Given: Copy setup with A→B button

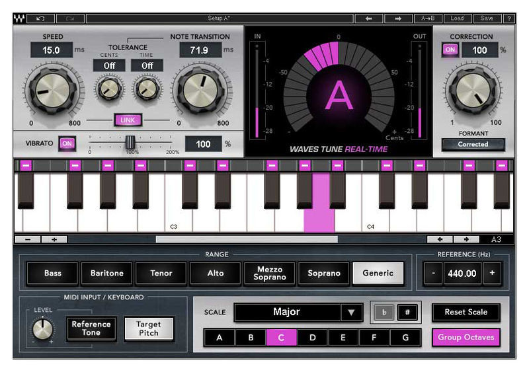Looking at the screenshot, I should point(428,19).
